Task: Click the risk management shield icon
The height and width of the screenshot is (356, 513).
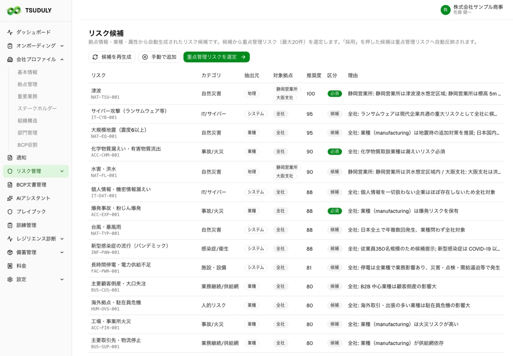Action: [10, 171]
